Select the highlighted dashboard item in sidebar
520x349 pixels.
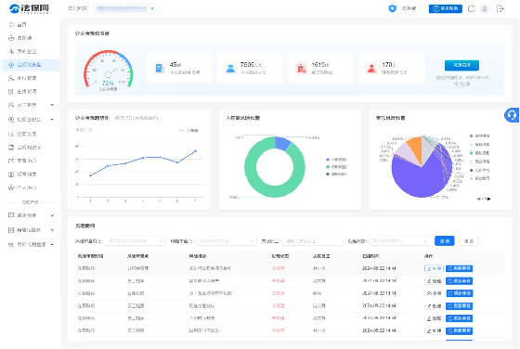31,65
